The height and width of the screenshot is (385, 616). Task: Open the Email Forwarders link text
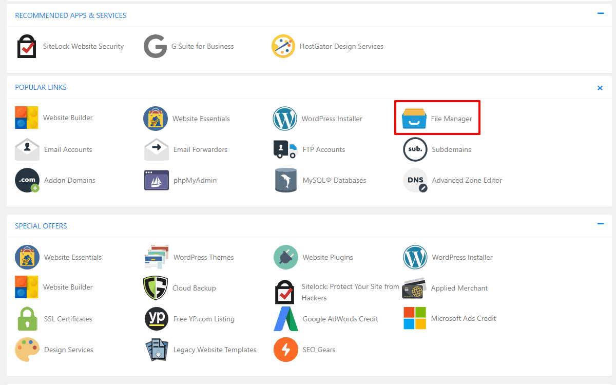(x=200, y=149)
